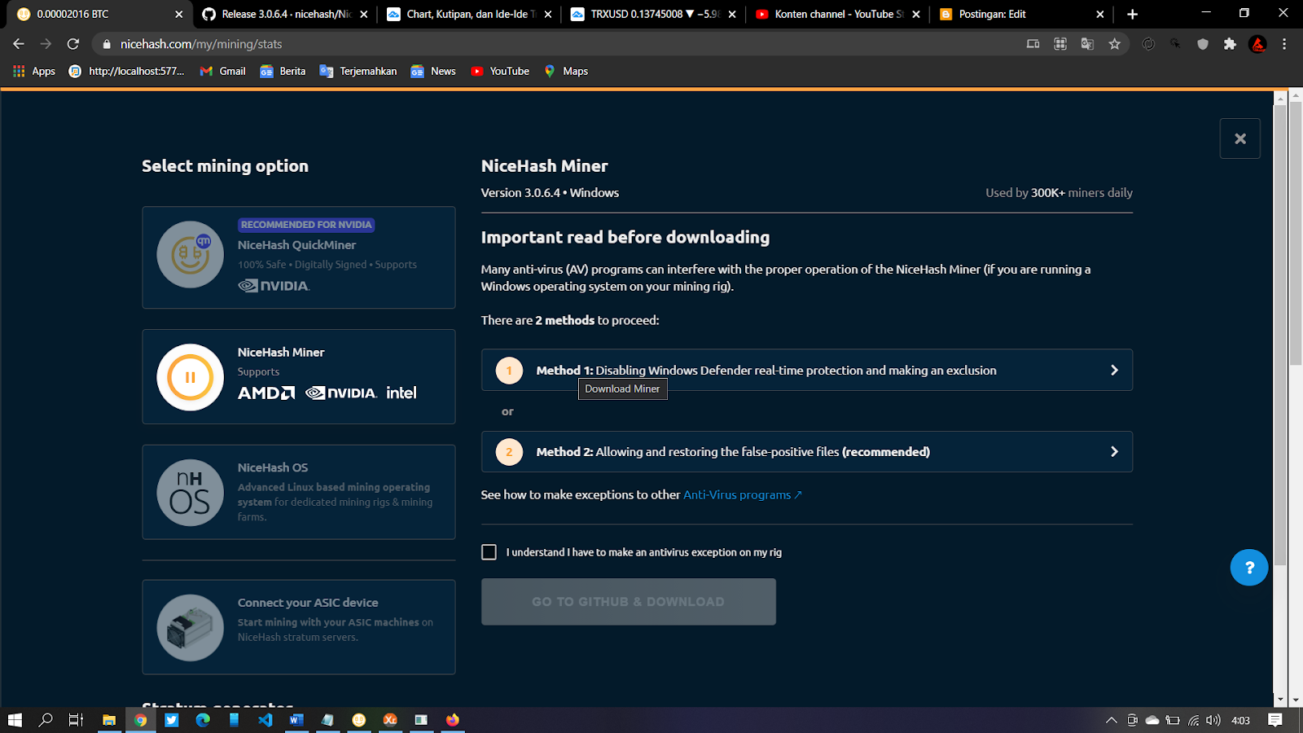Close the Release 3.0.6.4 tab

pos(363,14)
